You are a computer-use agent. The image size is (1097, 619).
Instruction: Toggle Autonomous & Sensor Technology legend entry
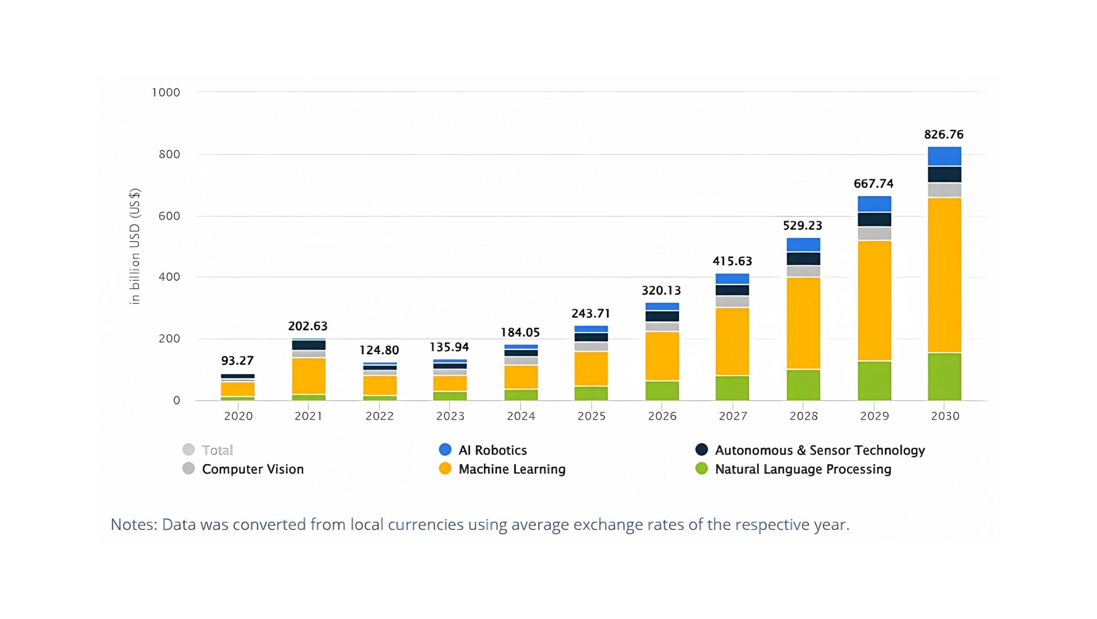810,450
